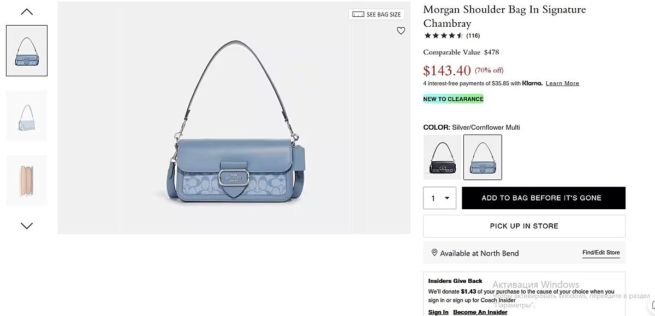This screenshot has width=655, height=316.
Task: Click the Klarna Learn More link
Action: click(562, 83)
